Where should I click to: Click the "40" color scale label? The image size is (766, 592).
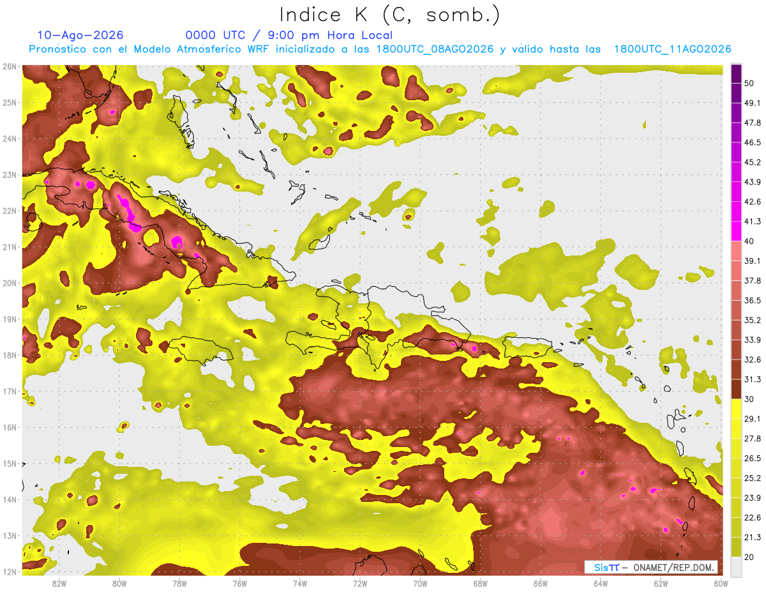(750, 241)
